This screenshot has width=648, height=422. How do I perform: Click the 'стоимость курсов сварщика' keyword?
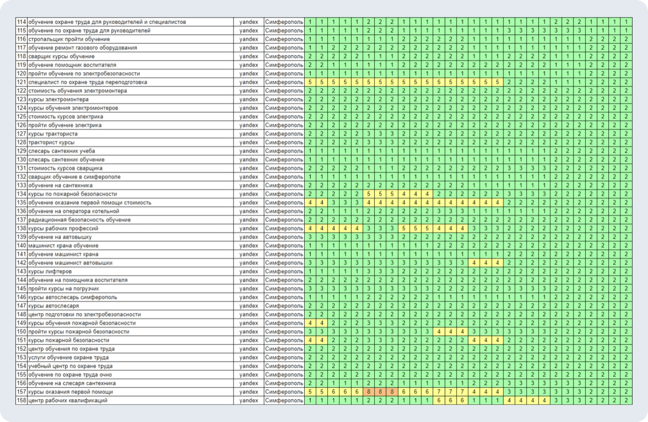point(130,168)
